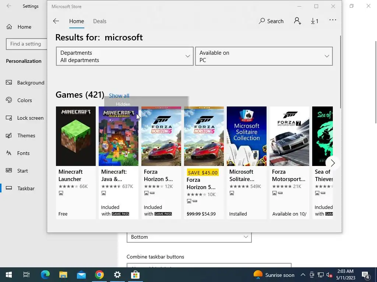The image size is (377, 282).
Task: Open Forza Motorsport 7 cover image
Action: 289,136
